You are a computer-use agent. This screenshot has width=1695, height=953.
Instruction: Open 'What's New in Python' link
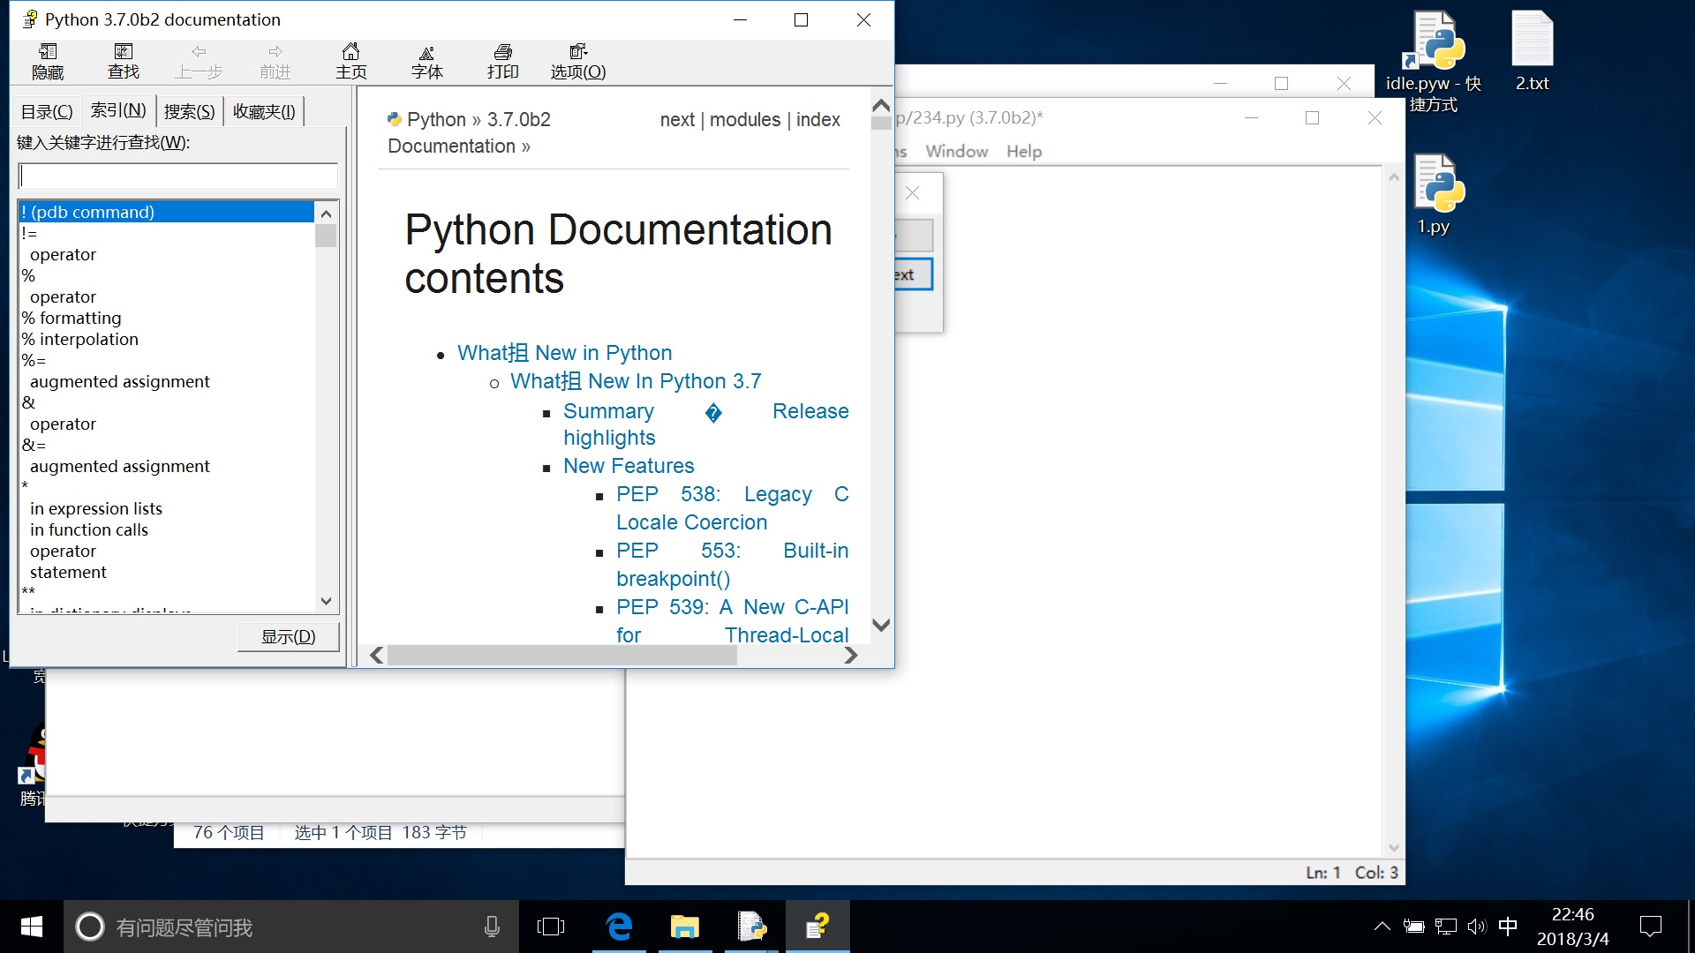pyautogui.click(x=564, y=353)
